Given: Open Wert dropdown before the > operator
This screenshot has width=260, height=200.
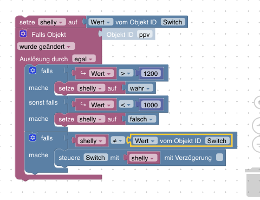Looking at the screenshot, I should pyautogui.click(x=101, y=74).
